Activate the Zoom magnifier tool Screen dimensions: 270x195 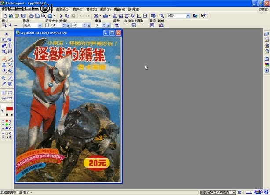[x=4, y=78]
